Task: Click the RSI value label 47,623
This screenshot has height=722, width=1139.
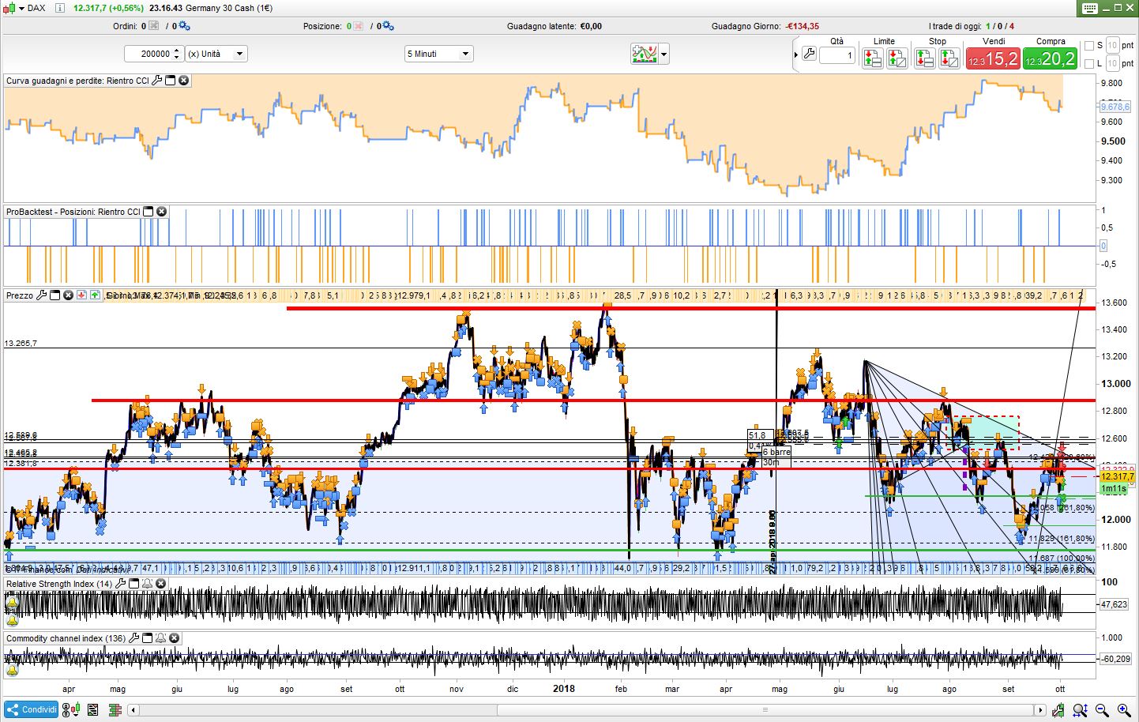Action: [x=1114, y=604]
